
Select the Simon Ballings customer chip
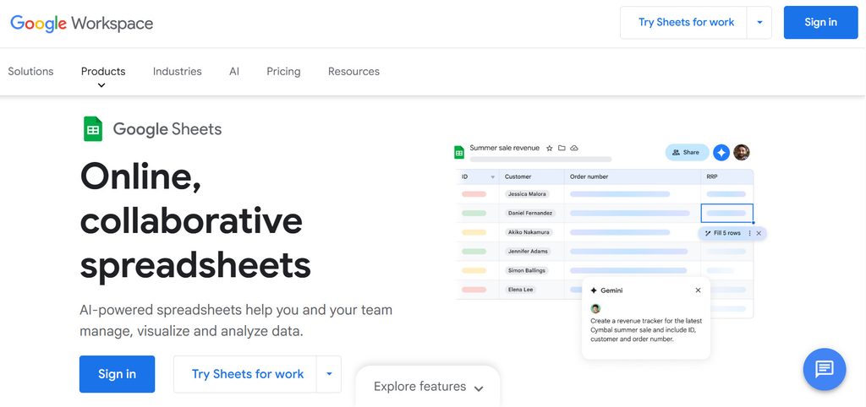[527, 271]
